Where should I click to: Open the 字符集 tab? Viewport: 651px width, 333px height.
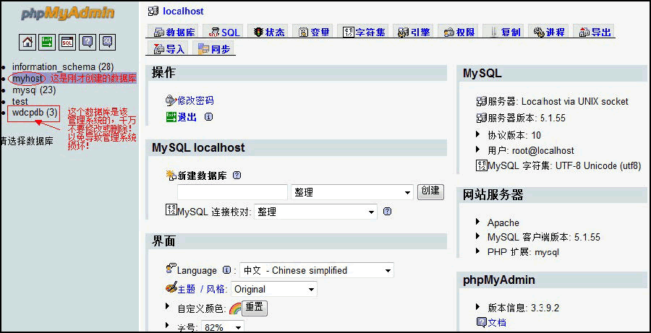click(x=365, y=32)
